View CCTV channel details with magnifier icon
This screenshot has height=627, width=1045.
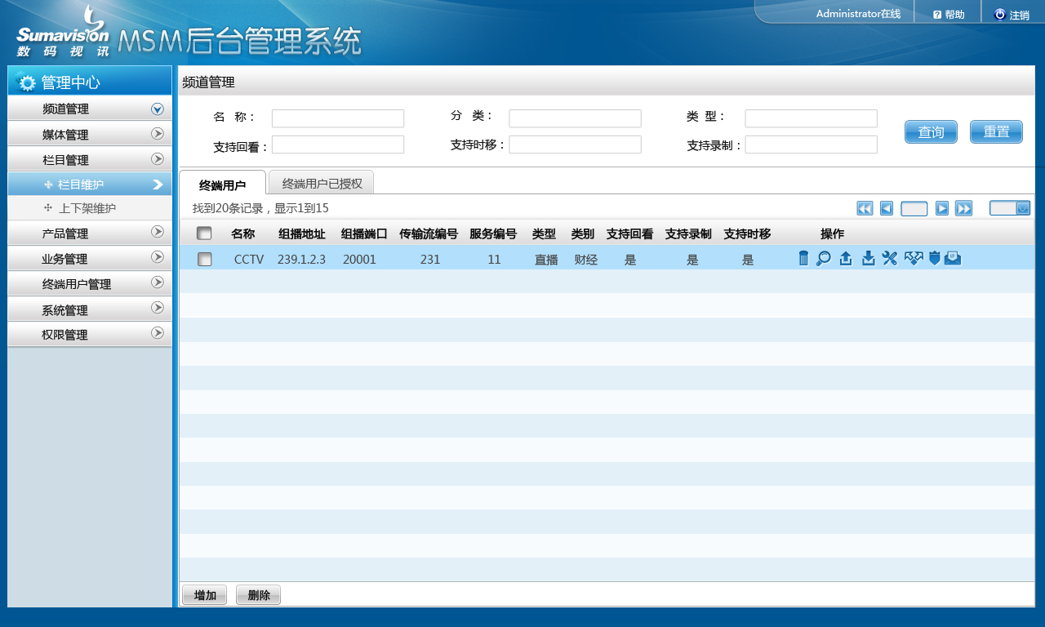[824, 258]
